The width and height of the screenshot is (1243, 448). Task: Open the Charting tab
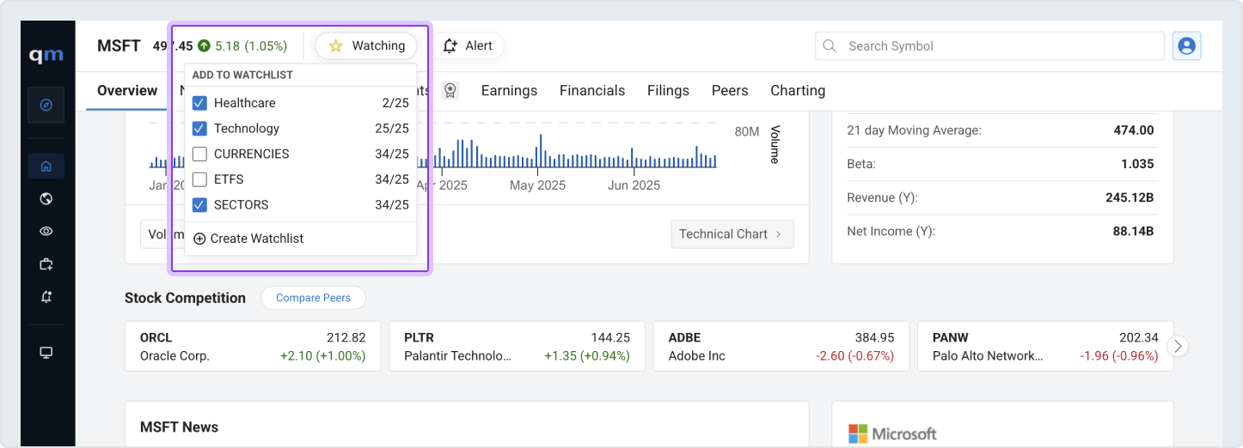[x=798, y=90]
